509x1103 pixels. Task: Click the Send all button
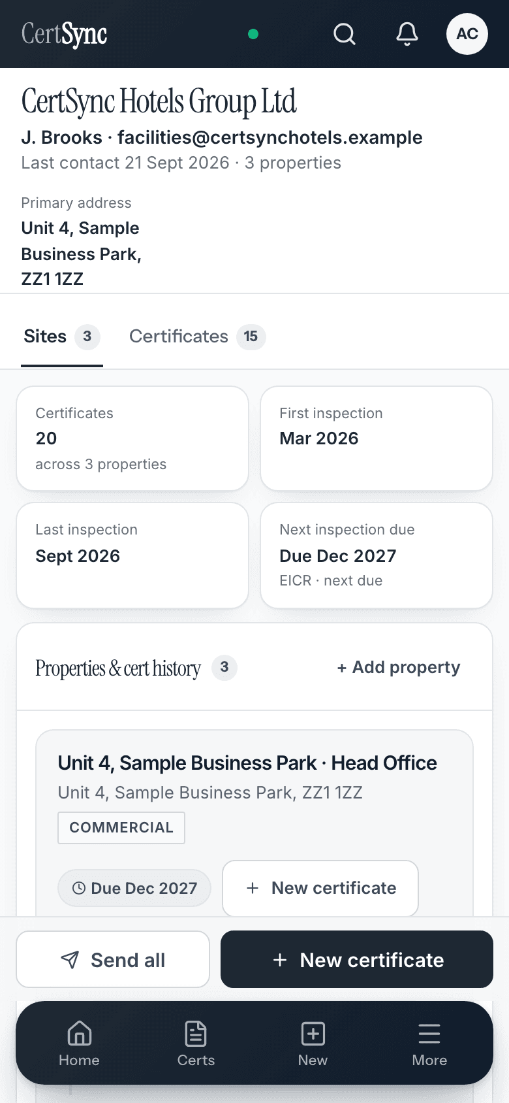click(x=113, y=959)
